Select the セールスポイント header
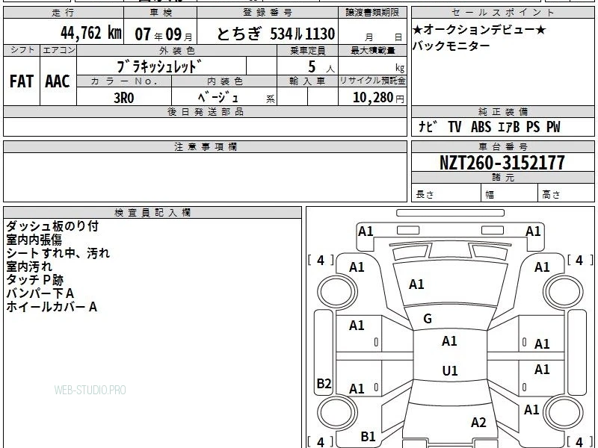This screenshot has width=598, height=448. 502,13
